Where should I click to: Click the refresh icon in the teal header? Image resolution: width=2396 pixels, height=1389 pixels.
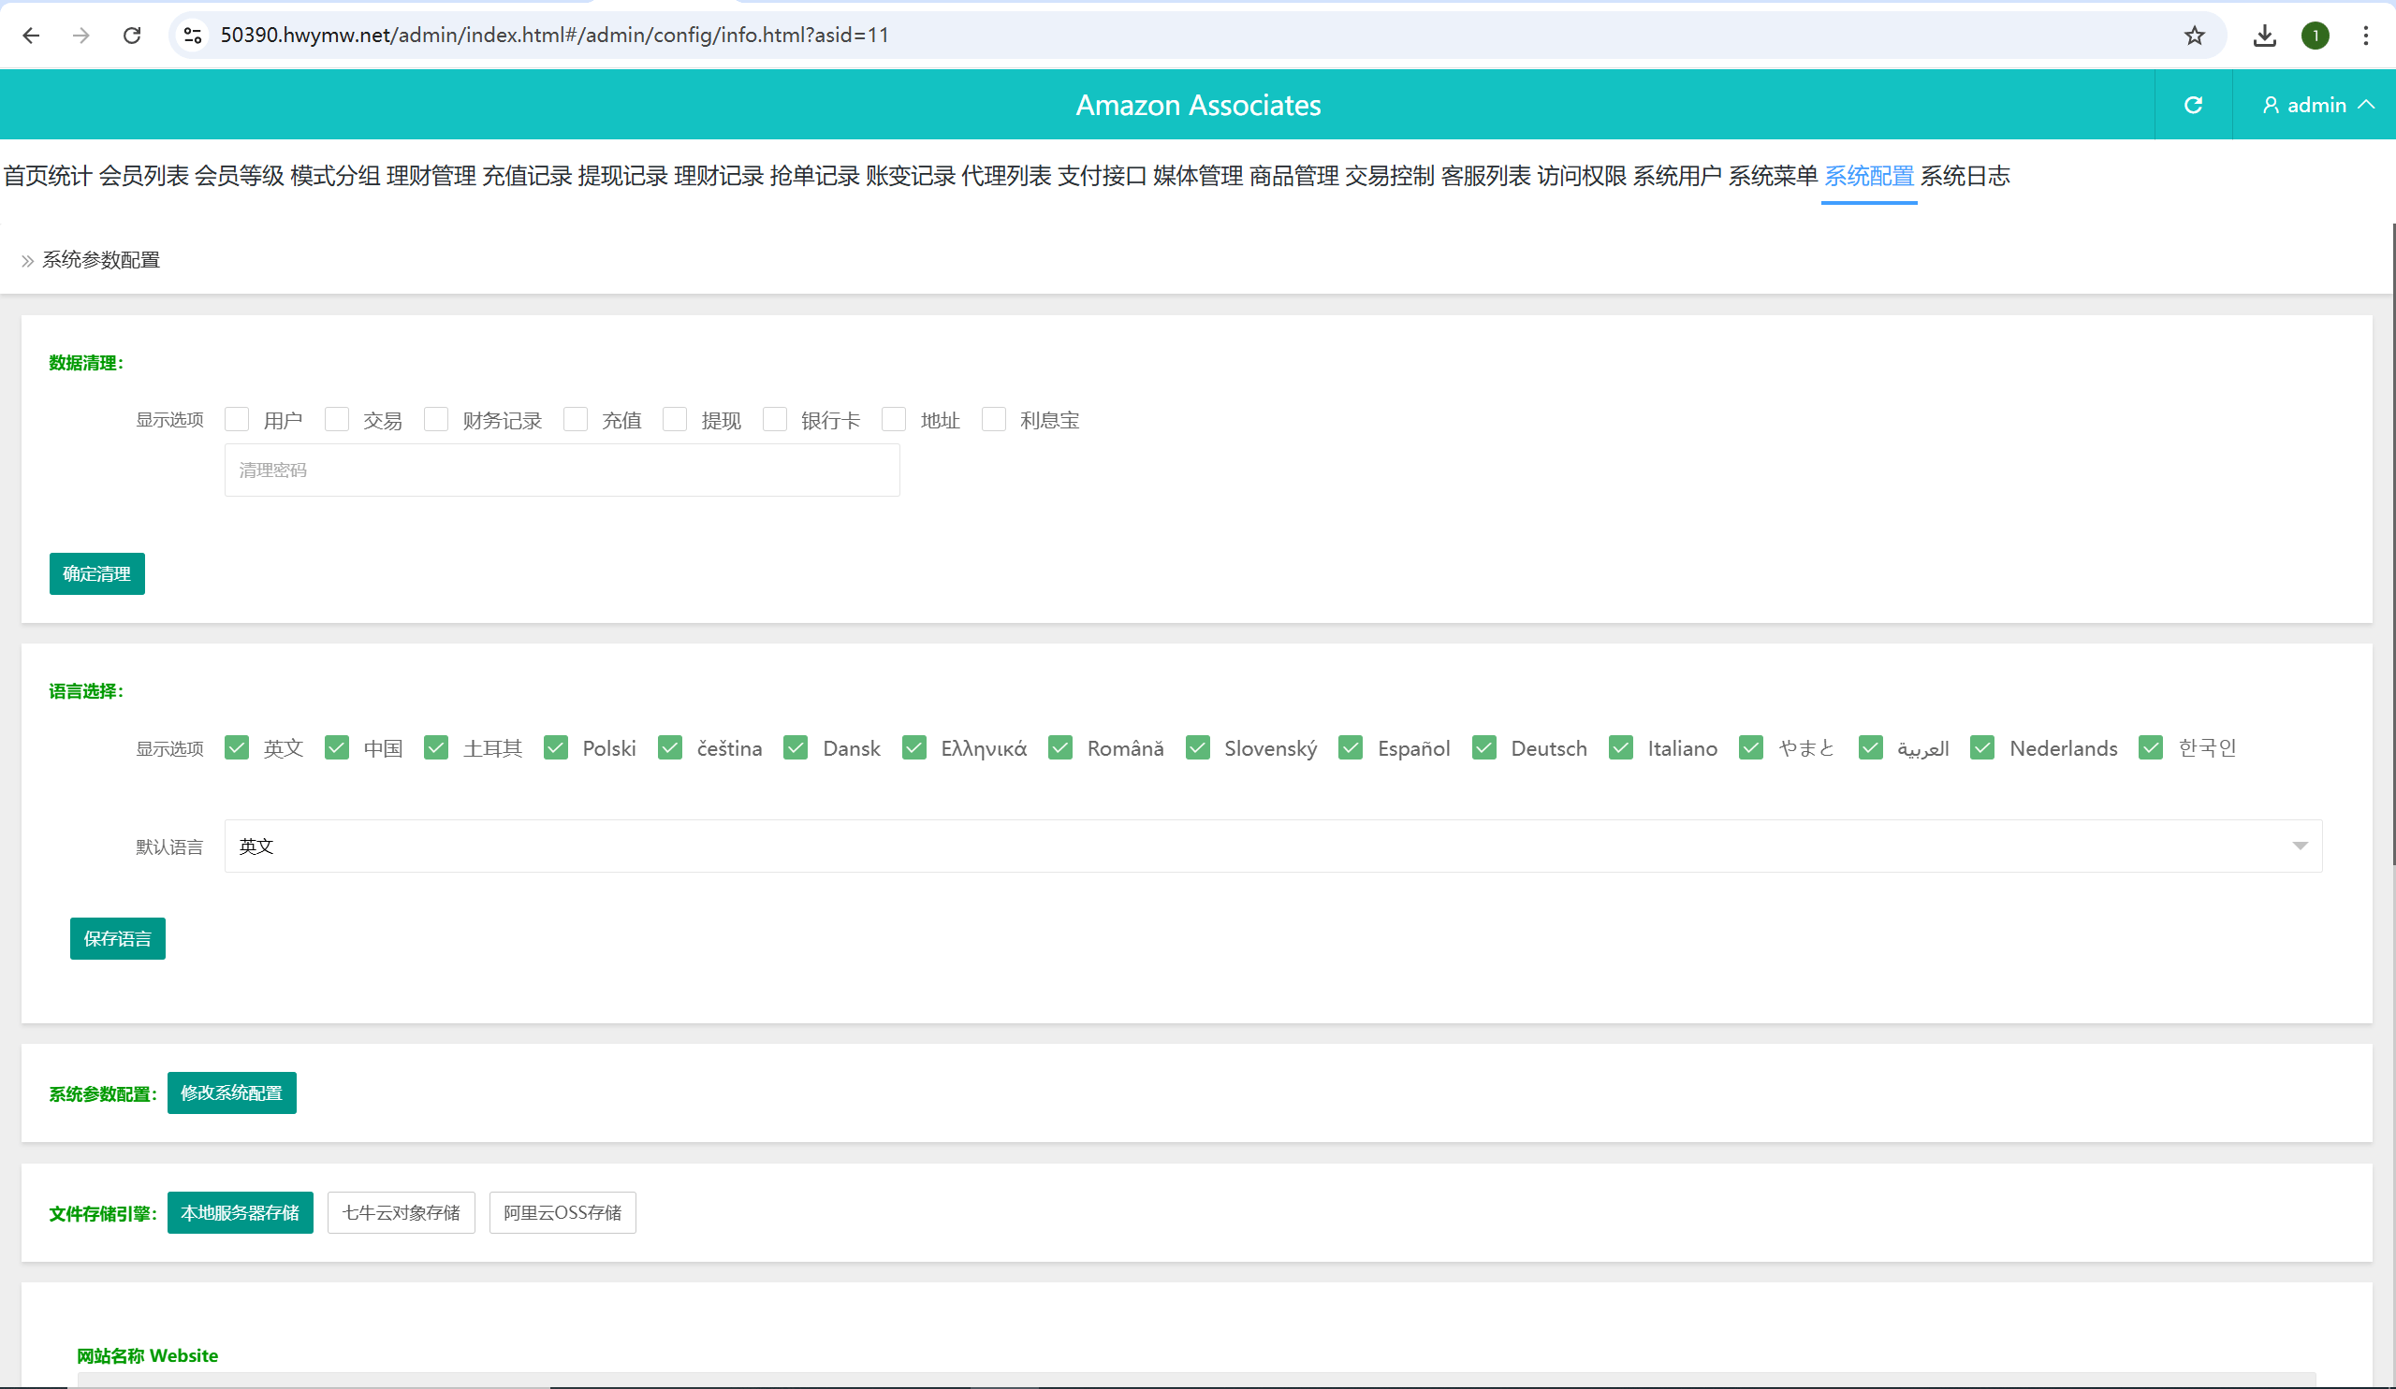pos(2193,105)
